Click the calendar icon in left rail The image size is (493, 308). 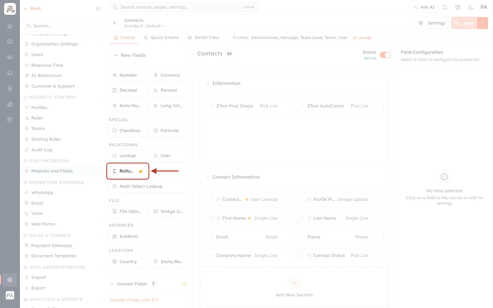coord(10,120)
